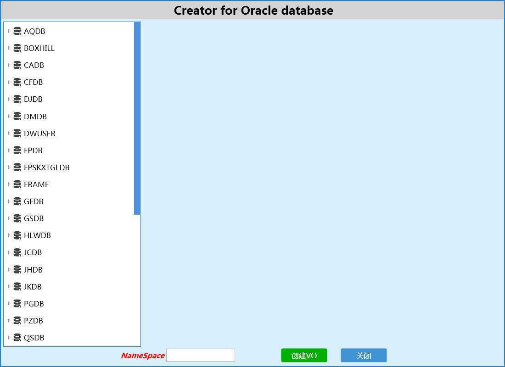Expand the CADB tree node
Screen dimensions: 505x367
tap(9, 65)
